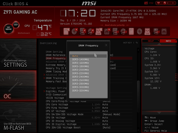
Task: Click the Overclocking list scrollbar thumb
Action: point(138,96)
